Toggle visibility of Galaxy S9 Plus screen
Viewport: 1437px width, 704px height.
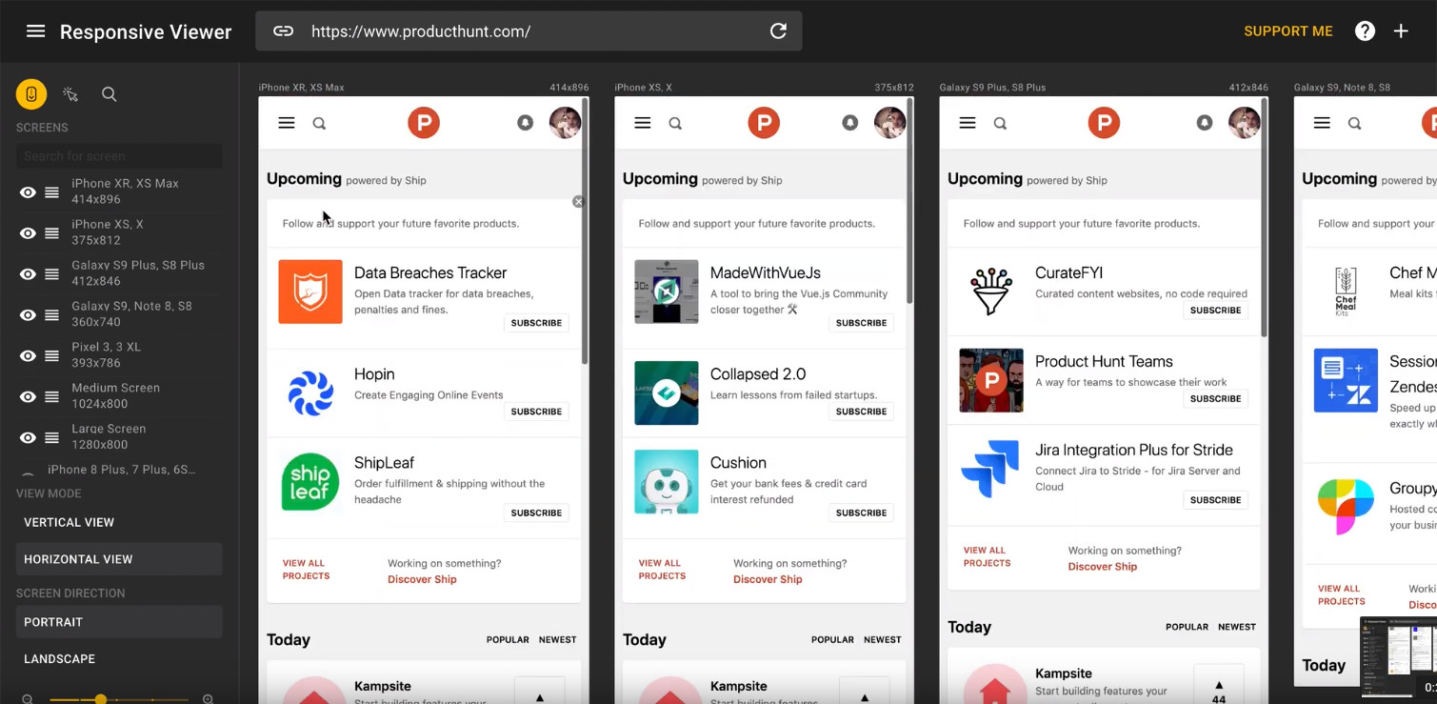[28, 274]
